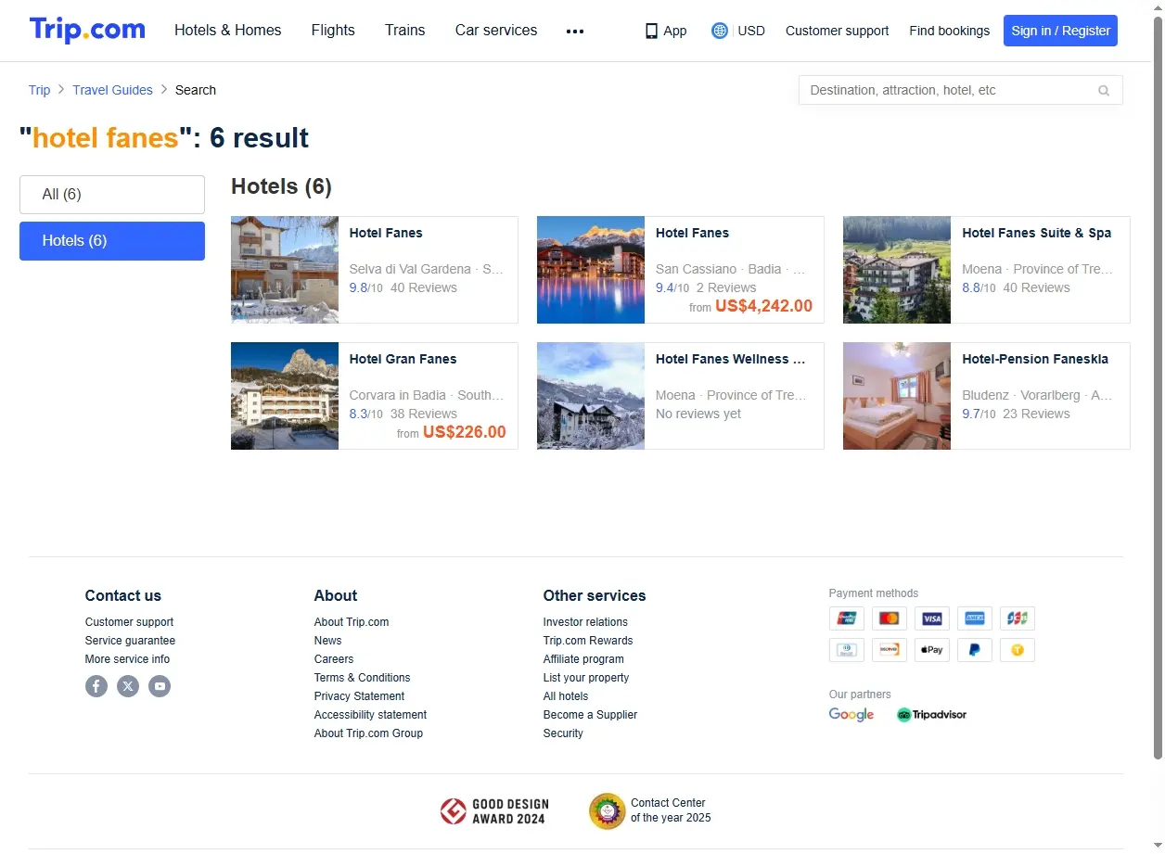Open the News footer link
This screenshot has width=1165, height=854.
click(x=327, y=641)
